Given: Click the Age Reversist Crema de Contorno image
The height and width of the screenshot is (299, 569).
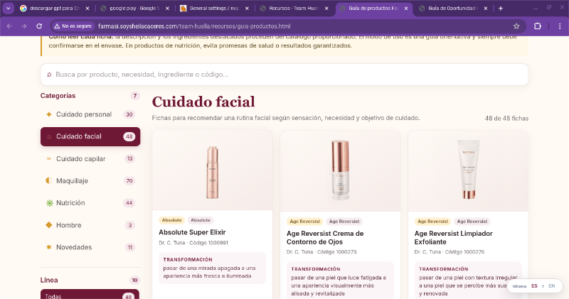Looking at the screenshot, I should 340,170.
